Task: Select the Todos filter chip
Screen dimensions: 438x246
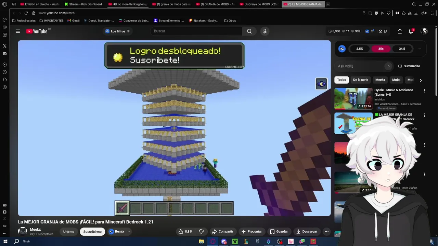Action: click(x=342, y=80)
